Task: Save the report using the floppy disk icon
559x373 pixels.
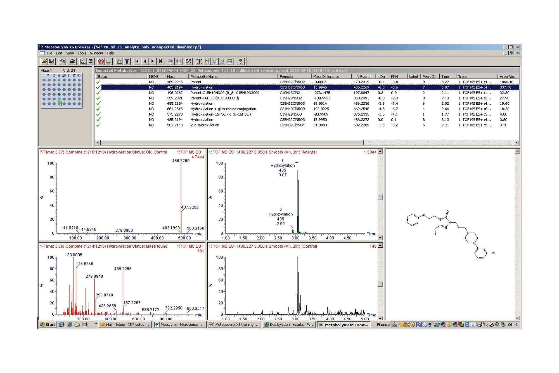Action: [x=52, y=61]
